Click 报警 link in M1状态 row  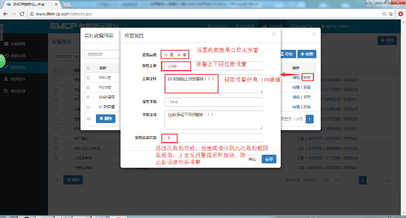click(307, 87)
